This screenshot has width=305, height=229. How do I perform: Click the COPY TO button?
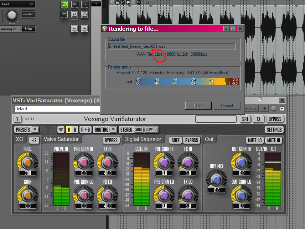point(151,129)
